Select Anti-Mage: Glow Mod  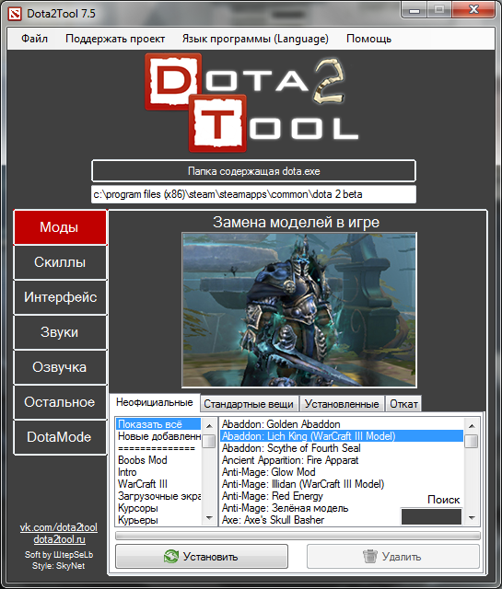click(342, 472)
